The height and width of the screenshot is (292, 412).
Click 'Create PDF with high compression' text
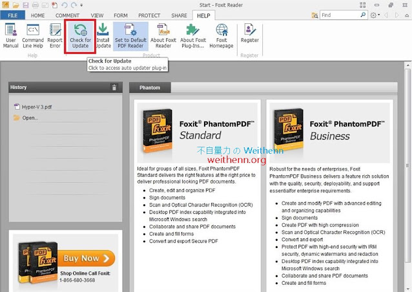(320, 225)
